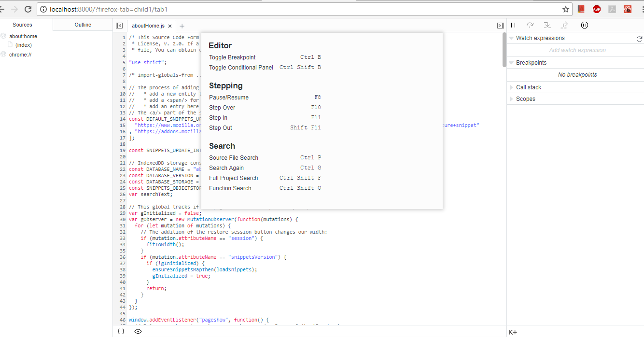This screenshot has width=644, height=337.
Task: Select chrome:// in sources tree
Action: coord(20,55)
